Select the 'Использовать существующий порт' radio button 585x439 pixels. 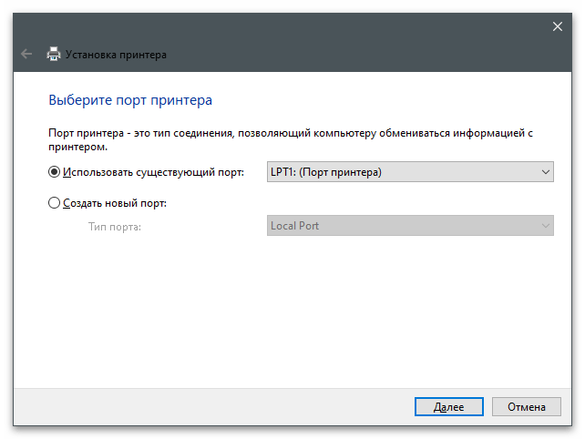(55, 172)
